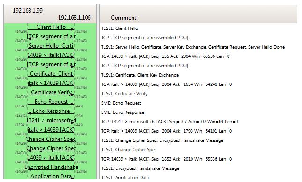
Task: Click host header 192.168.1.99
Action: tap(28, 11)
